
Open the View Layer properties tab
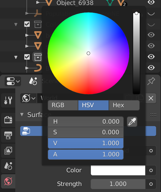click(x=8, y=151)
